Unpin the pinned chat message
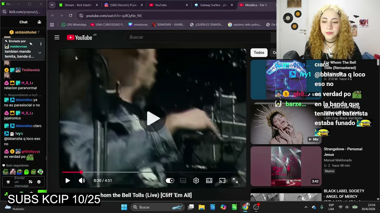380x213 pixels. (x=31, y=44)
